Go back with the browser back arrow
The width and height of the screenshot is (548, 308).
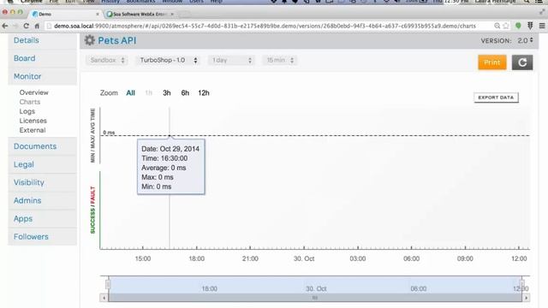pos(5,26)
